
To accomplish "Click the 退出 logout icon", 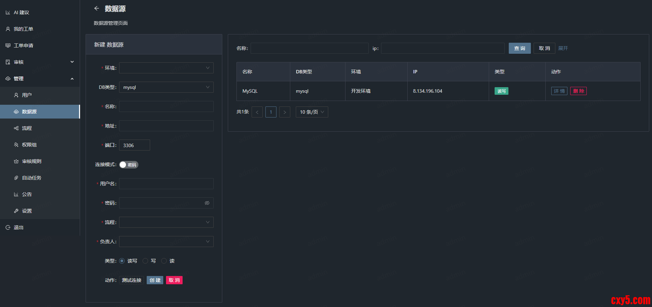I will [x=8, y=227].
